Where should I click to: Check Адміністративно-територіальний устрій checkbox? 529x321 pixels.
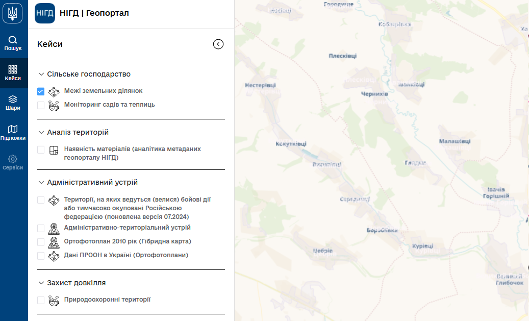[41, 228]
